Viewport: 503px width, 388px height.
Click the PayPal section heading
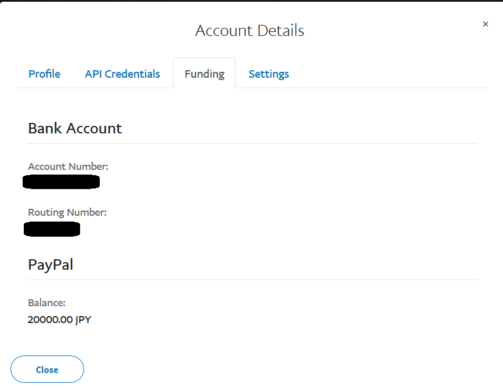50,265
